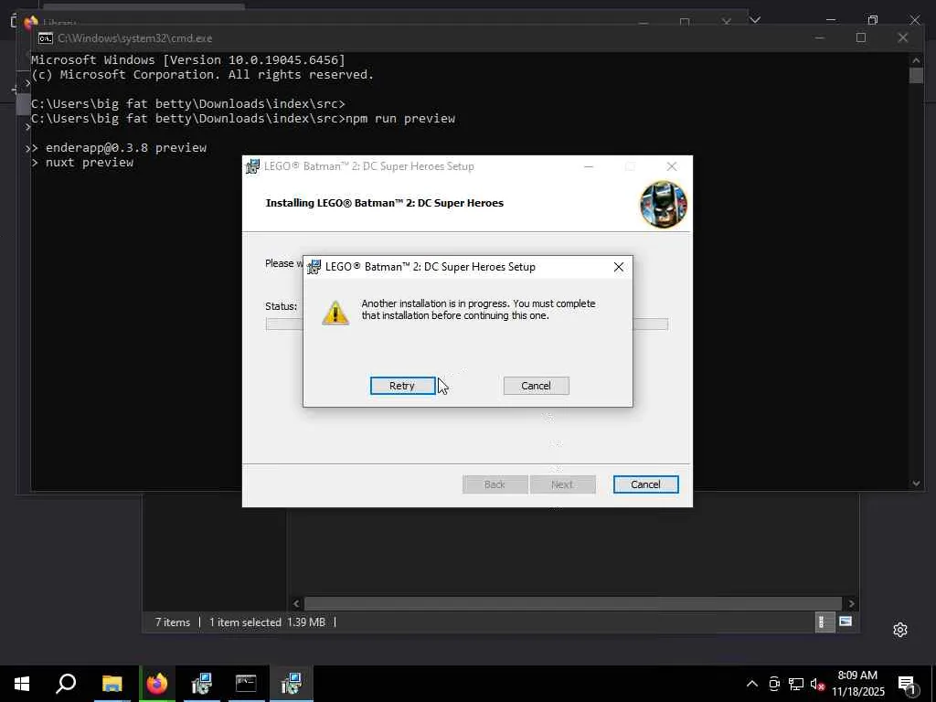Switch to Command Prompt on taskbar

point(246,684)
